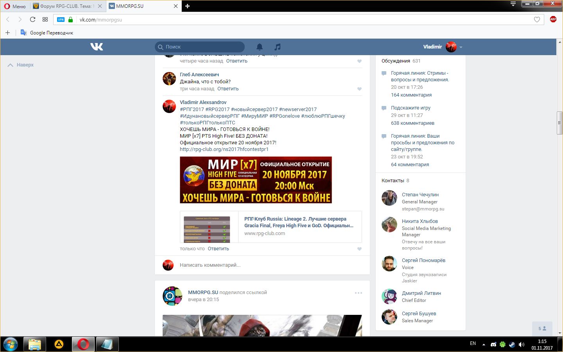This screenshot has height=352, width=563.
Task: Open the MMORPG.SU post options dots
Action: click(x=358, y=293)
